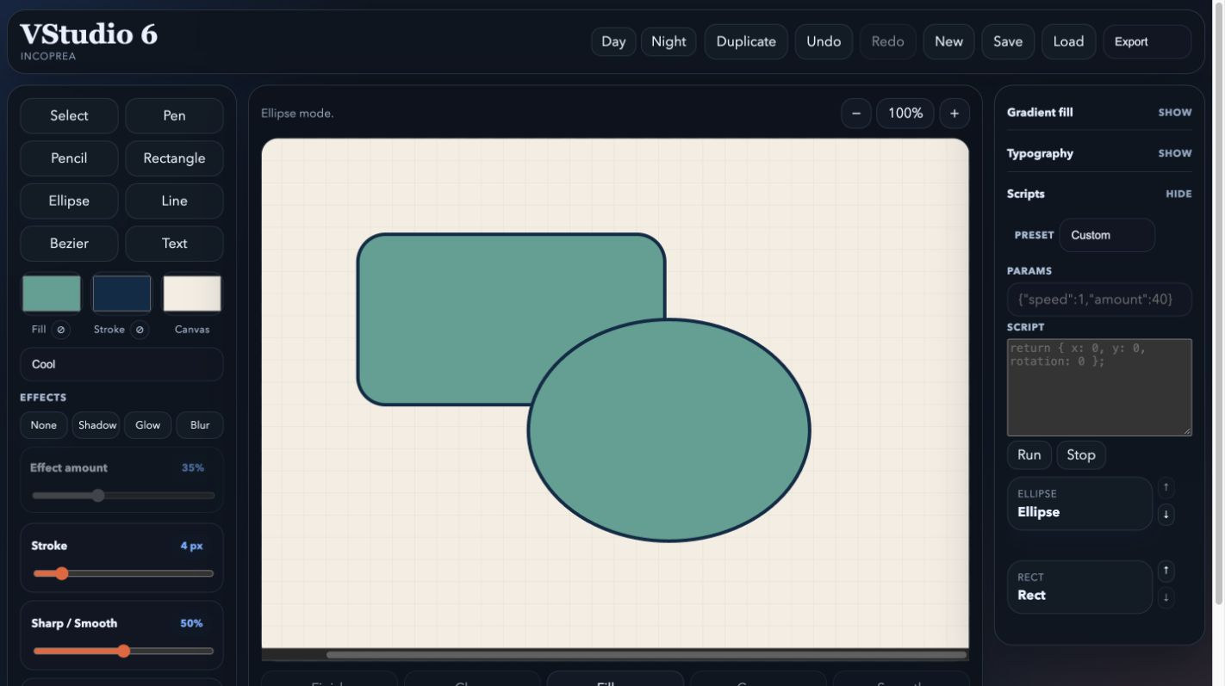Choose the Pencil tool

click(69, 158)
